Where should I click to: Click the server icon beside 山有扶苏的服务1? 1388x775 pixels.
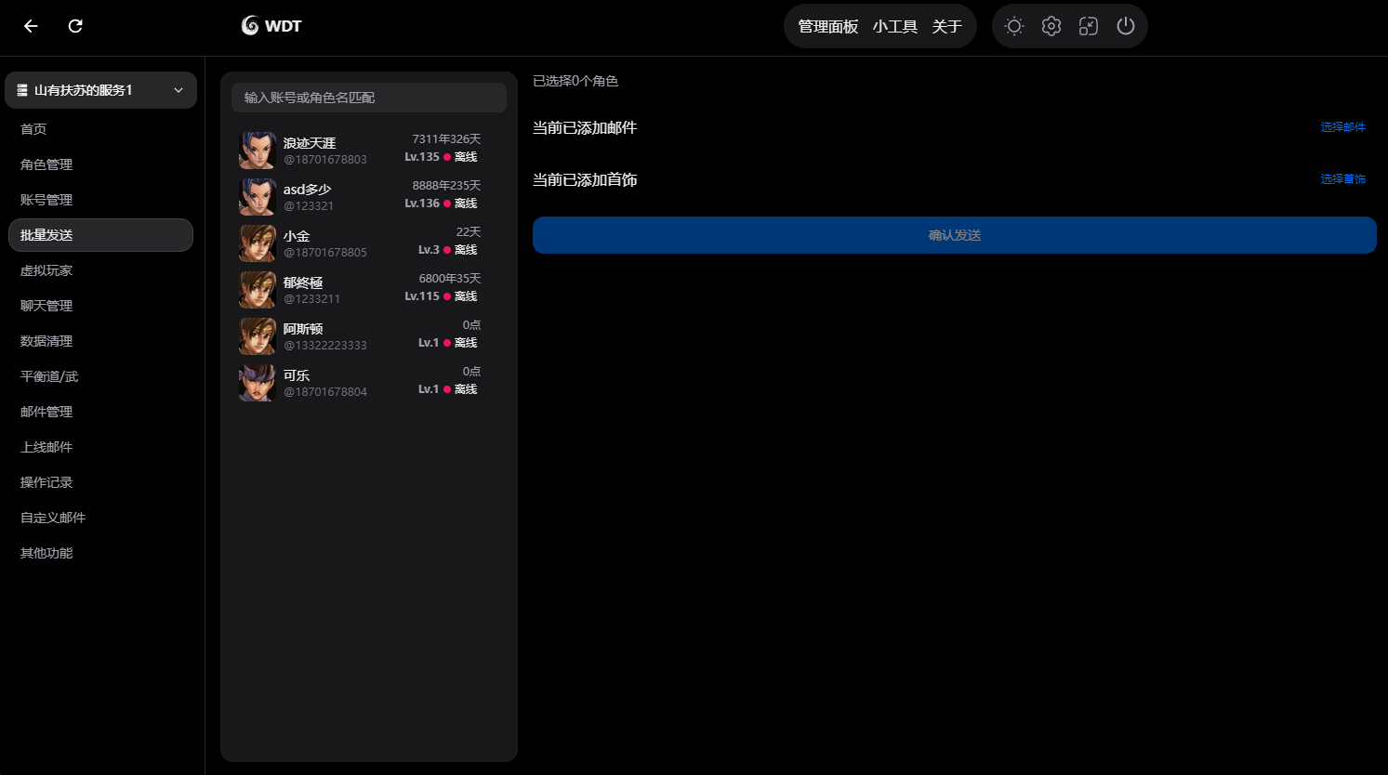[20, 89]
